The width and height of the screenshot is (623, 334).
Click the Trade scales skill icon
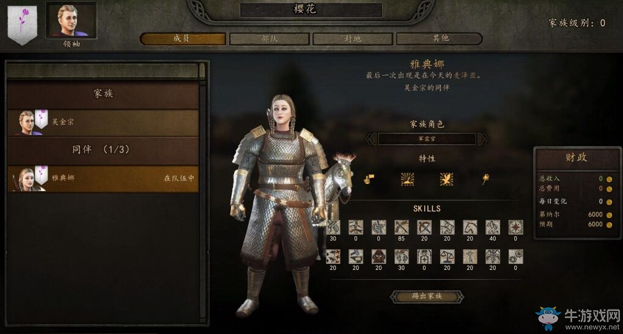click(x=447, y=256)
